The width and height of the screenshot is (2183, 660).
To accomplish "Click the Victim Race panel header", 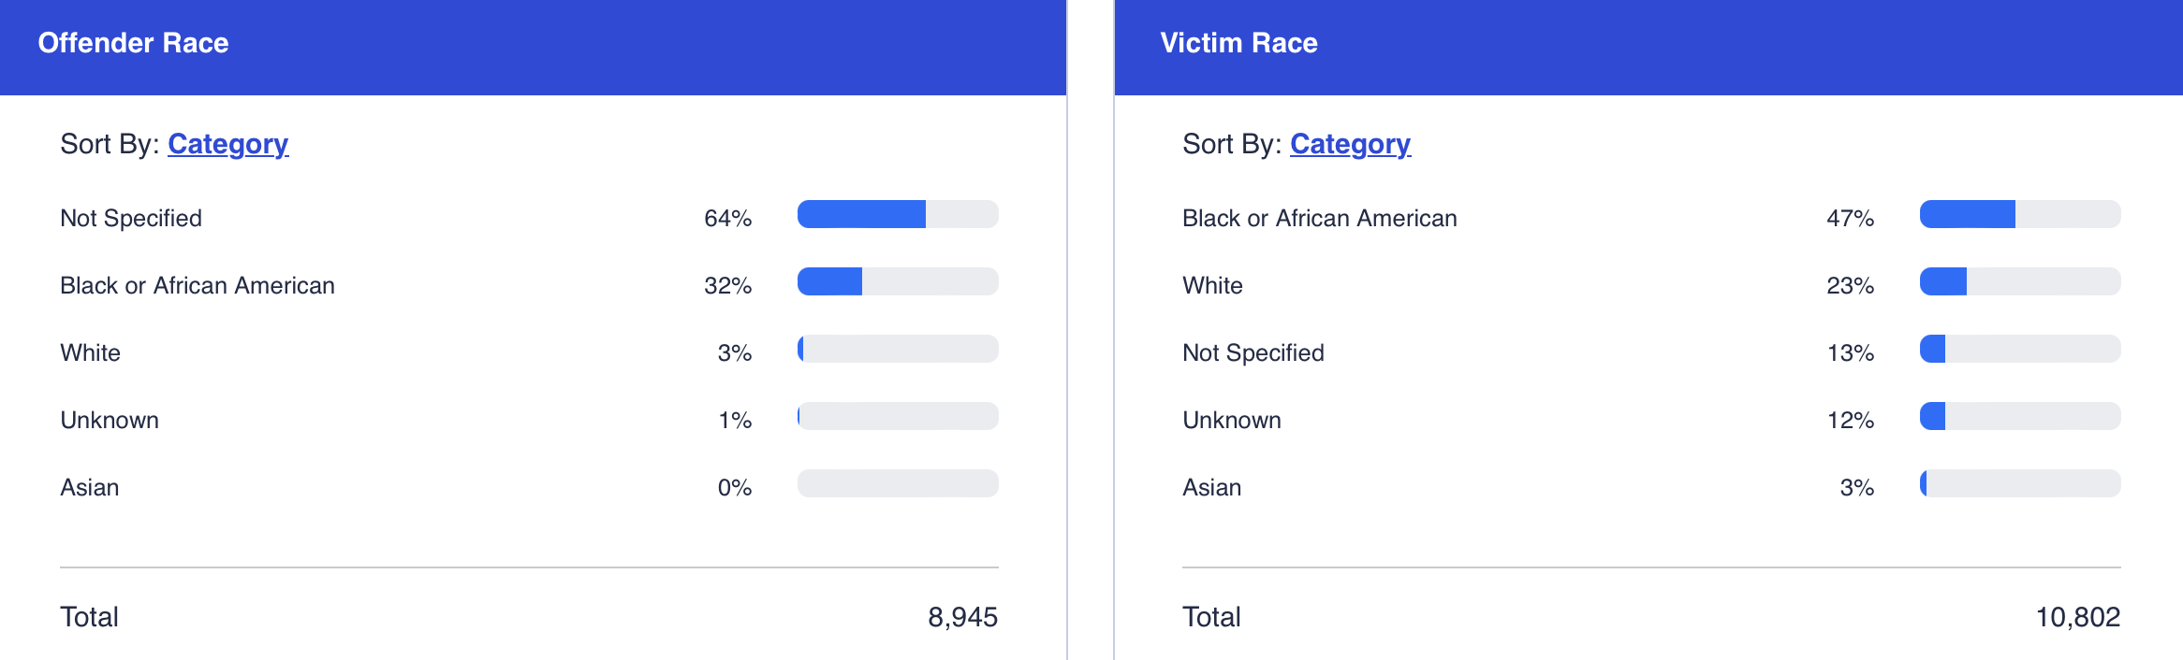I will [1238, 43].
